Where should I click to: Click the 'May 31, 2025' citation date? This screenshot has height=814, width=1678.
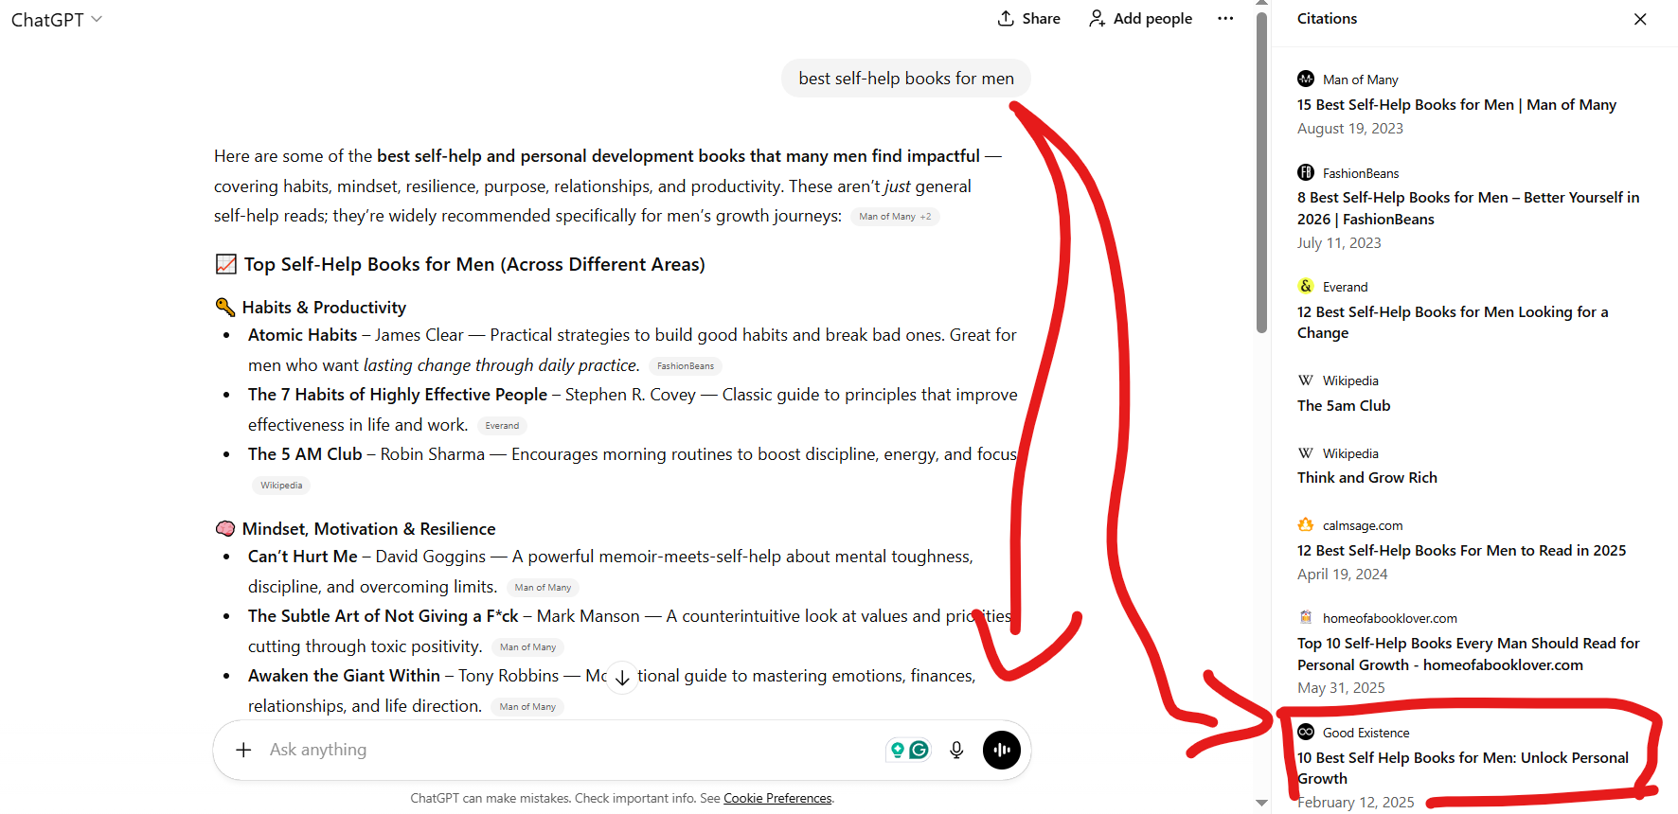point(1341,688)
